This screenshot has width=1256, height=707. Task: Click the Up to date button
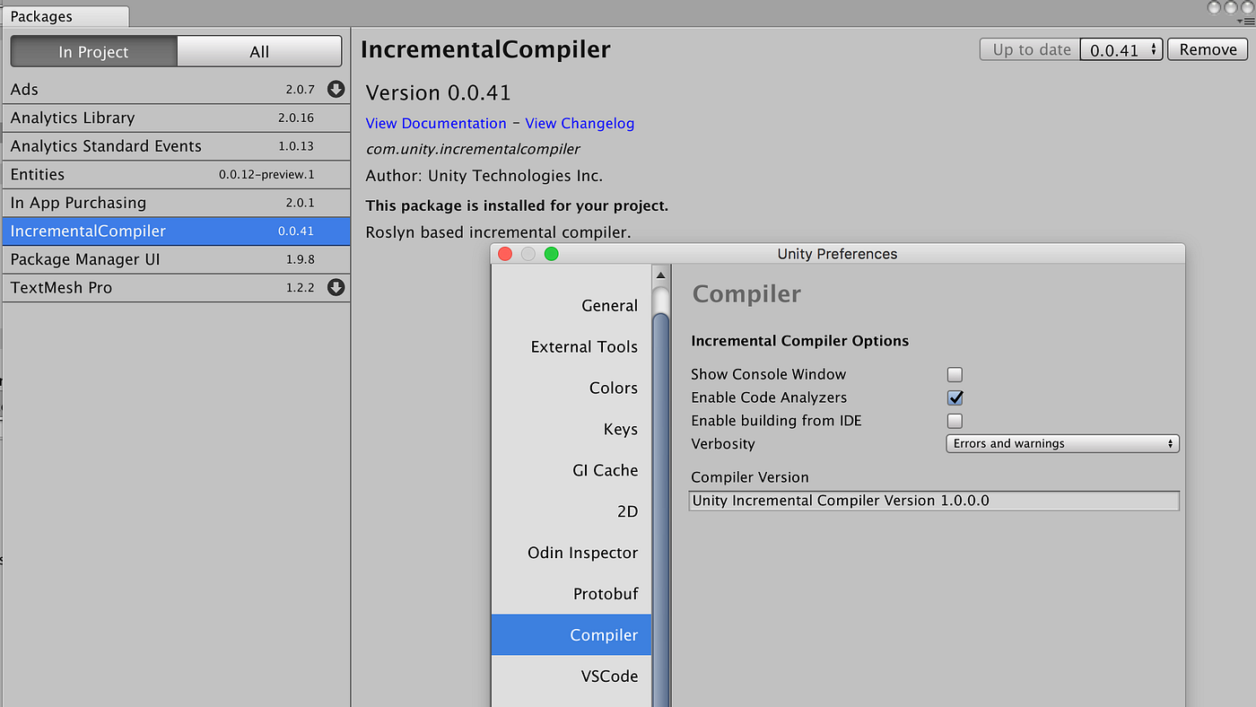pyautogui.click(x=1028, y=49)
